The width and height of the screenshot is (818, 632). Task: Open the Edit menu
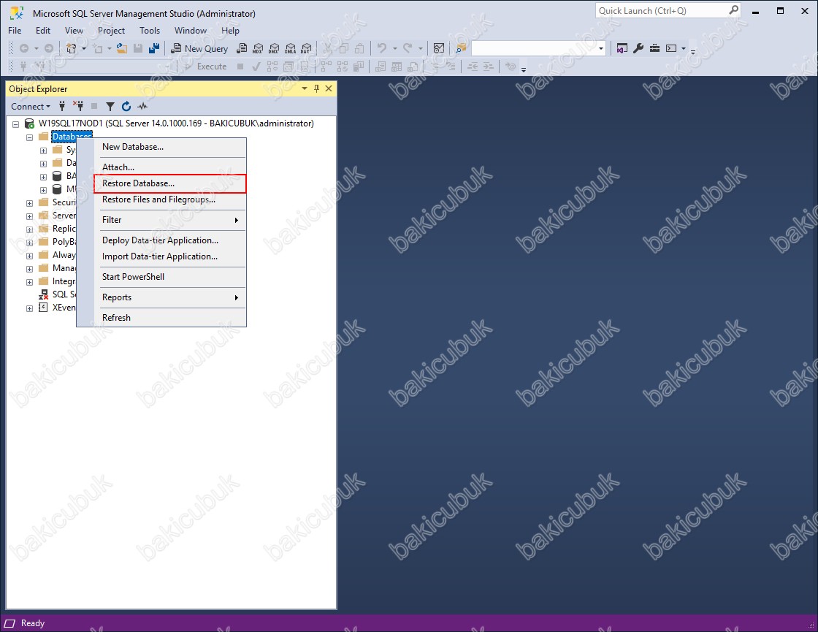pos(43,30)
